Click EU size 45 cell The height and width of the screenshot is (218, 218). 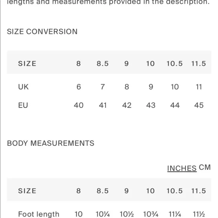[199, 105]
